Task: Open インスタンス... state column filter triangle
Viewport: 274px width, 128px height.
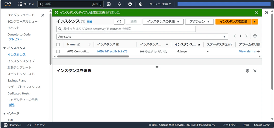Action: point(167,45)
